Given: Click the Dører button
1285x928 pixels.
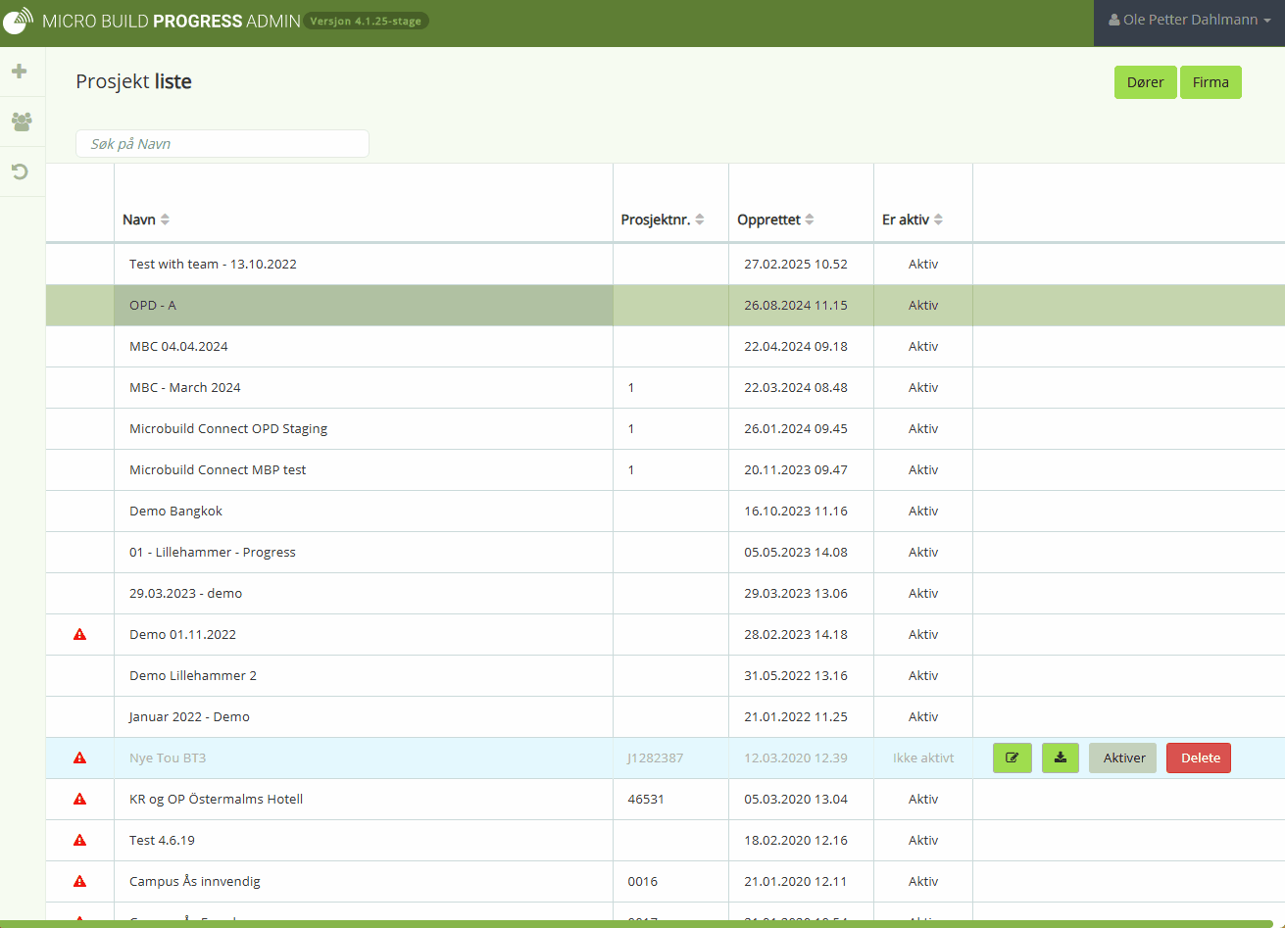Looking at the screenshot, I should (1145, 82).
